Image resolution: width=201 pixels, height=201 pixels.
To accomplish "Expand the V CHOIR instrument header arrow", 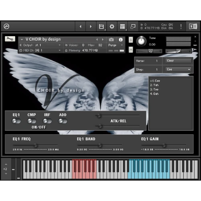I will click(x=22, y=39).
